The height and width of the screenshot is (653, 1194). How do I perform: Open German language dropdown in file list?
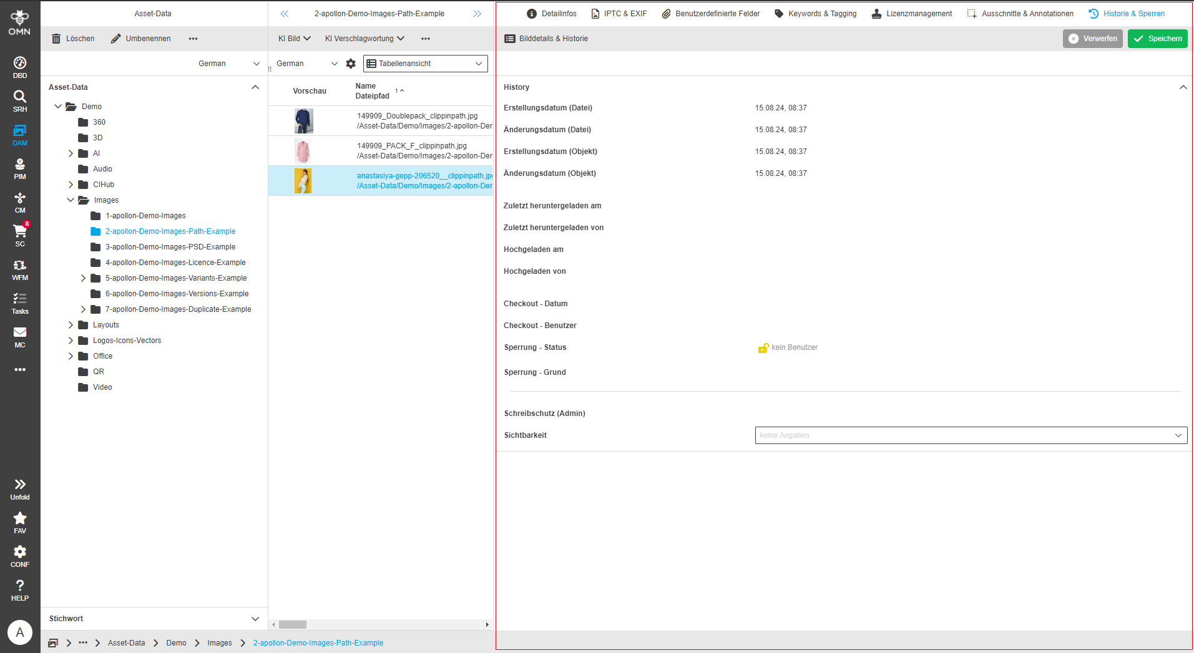tap(307, 64)
